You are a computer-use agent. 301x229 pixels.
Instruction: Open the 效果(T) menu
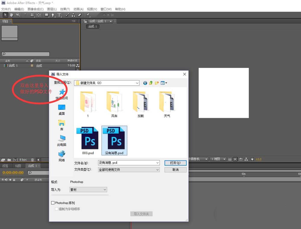tap(65, 9)
